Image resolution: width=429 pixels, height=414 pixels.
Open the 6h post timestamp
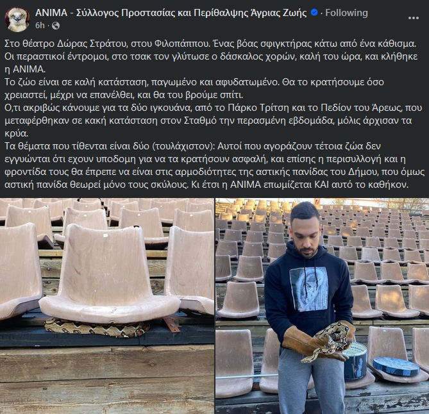tap(40, 26)
